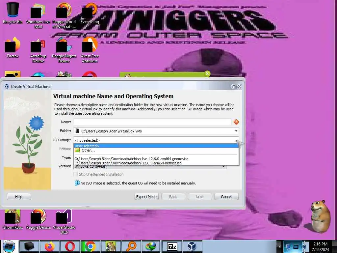The height and width of the screenshot is (253, 337).
Task: Open the black folder taskbar icon
Action: coord(29,246)
